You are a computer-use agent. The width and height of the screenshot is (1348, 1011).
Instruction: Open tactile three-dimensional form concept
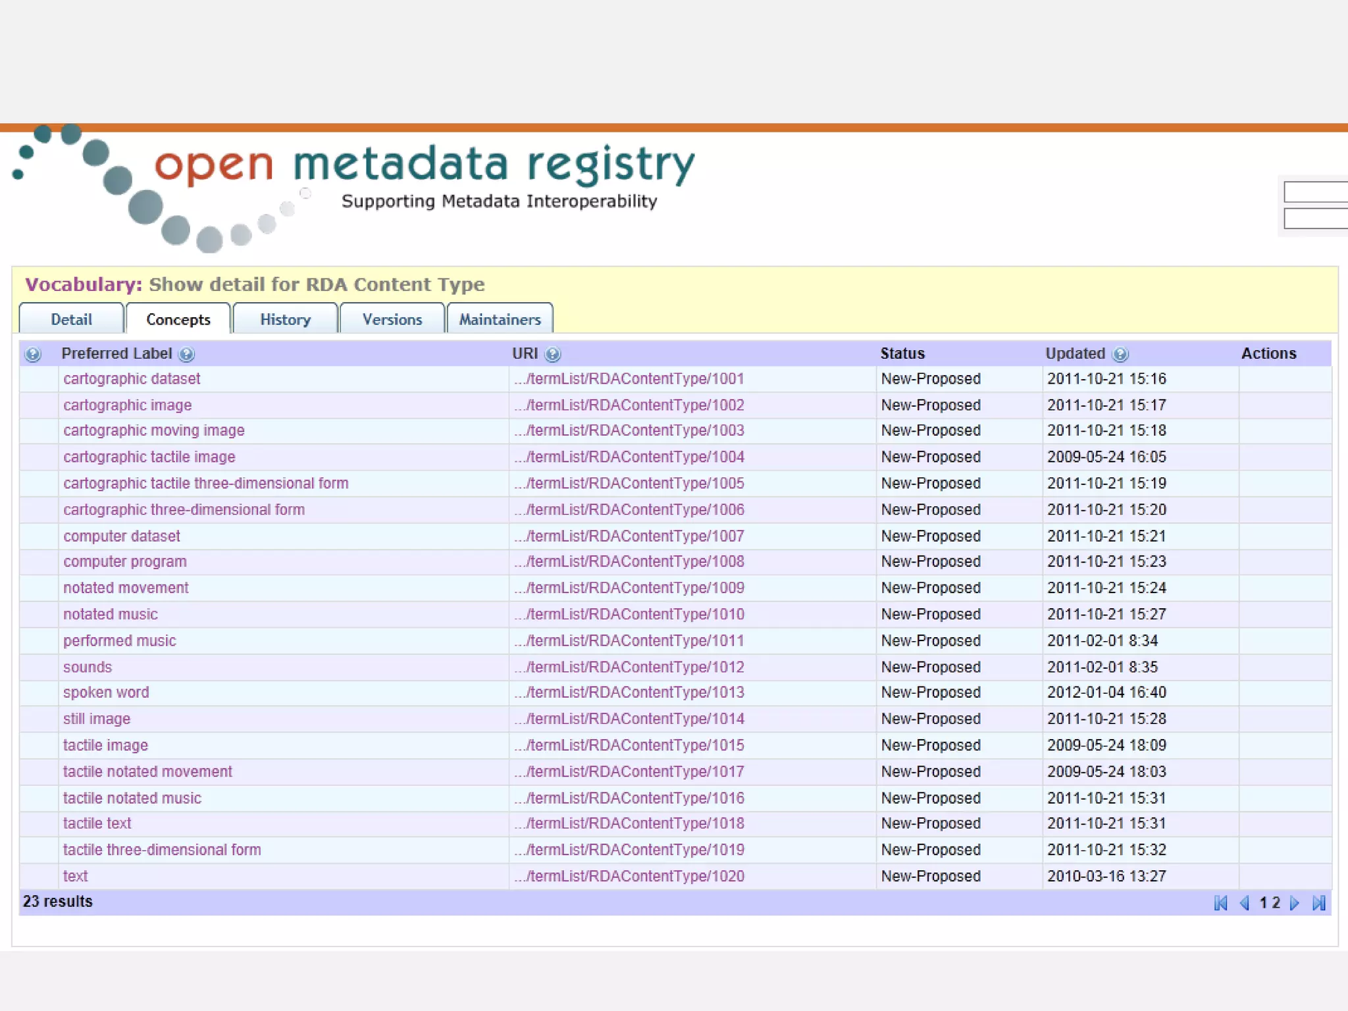[x=162, y=850]
